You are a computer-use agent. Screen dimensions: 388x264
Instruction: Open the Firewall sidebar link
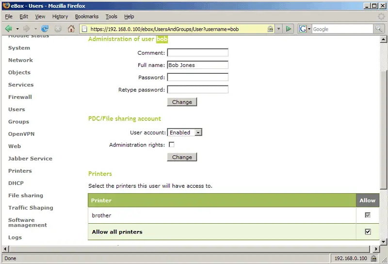[x=20, y=97]
